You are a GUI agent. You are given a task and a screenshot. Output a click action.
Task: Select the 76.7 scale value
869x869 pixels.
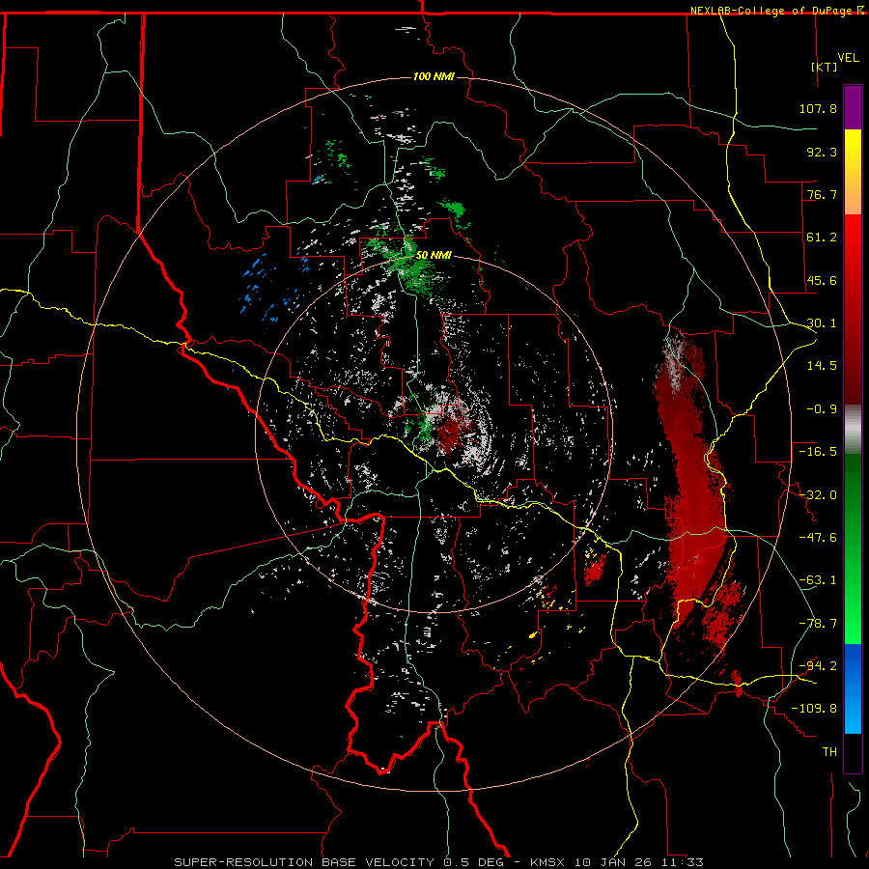[822, 194]
